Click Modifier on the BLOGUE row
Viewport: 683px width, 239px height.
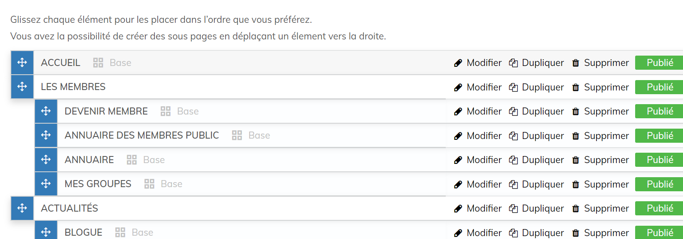[x=478, y=233]
